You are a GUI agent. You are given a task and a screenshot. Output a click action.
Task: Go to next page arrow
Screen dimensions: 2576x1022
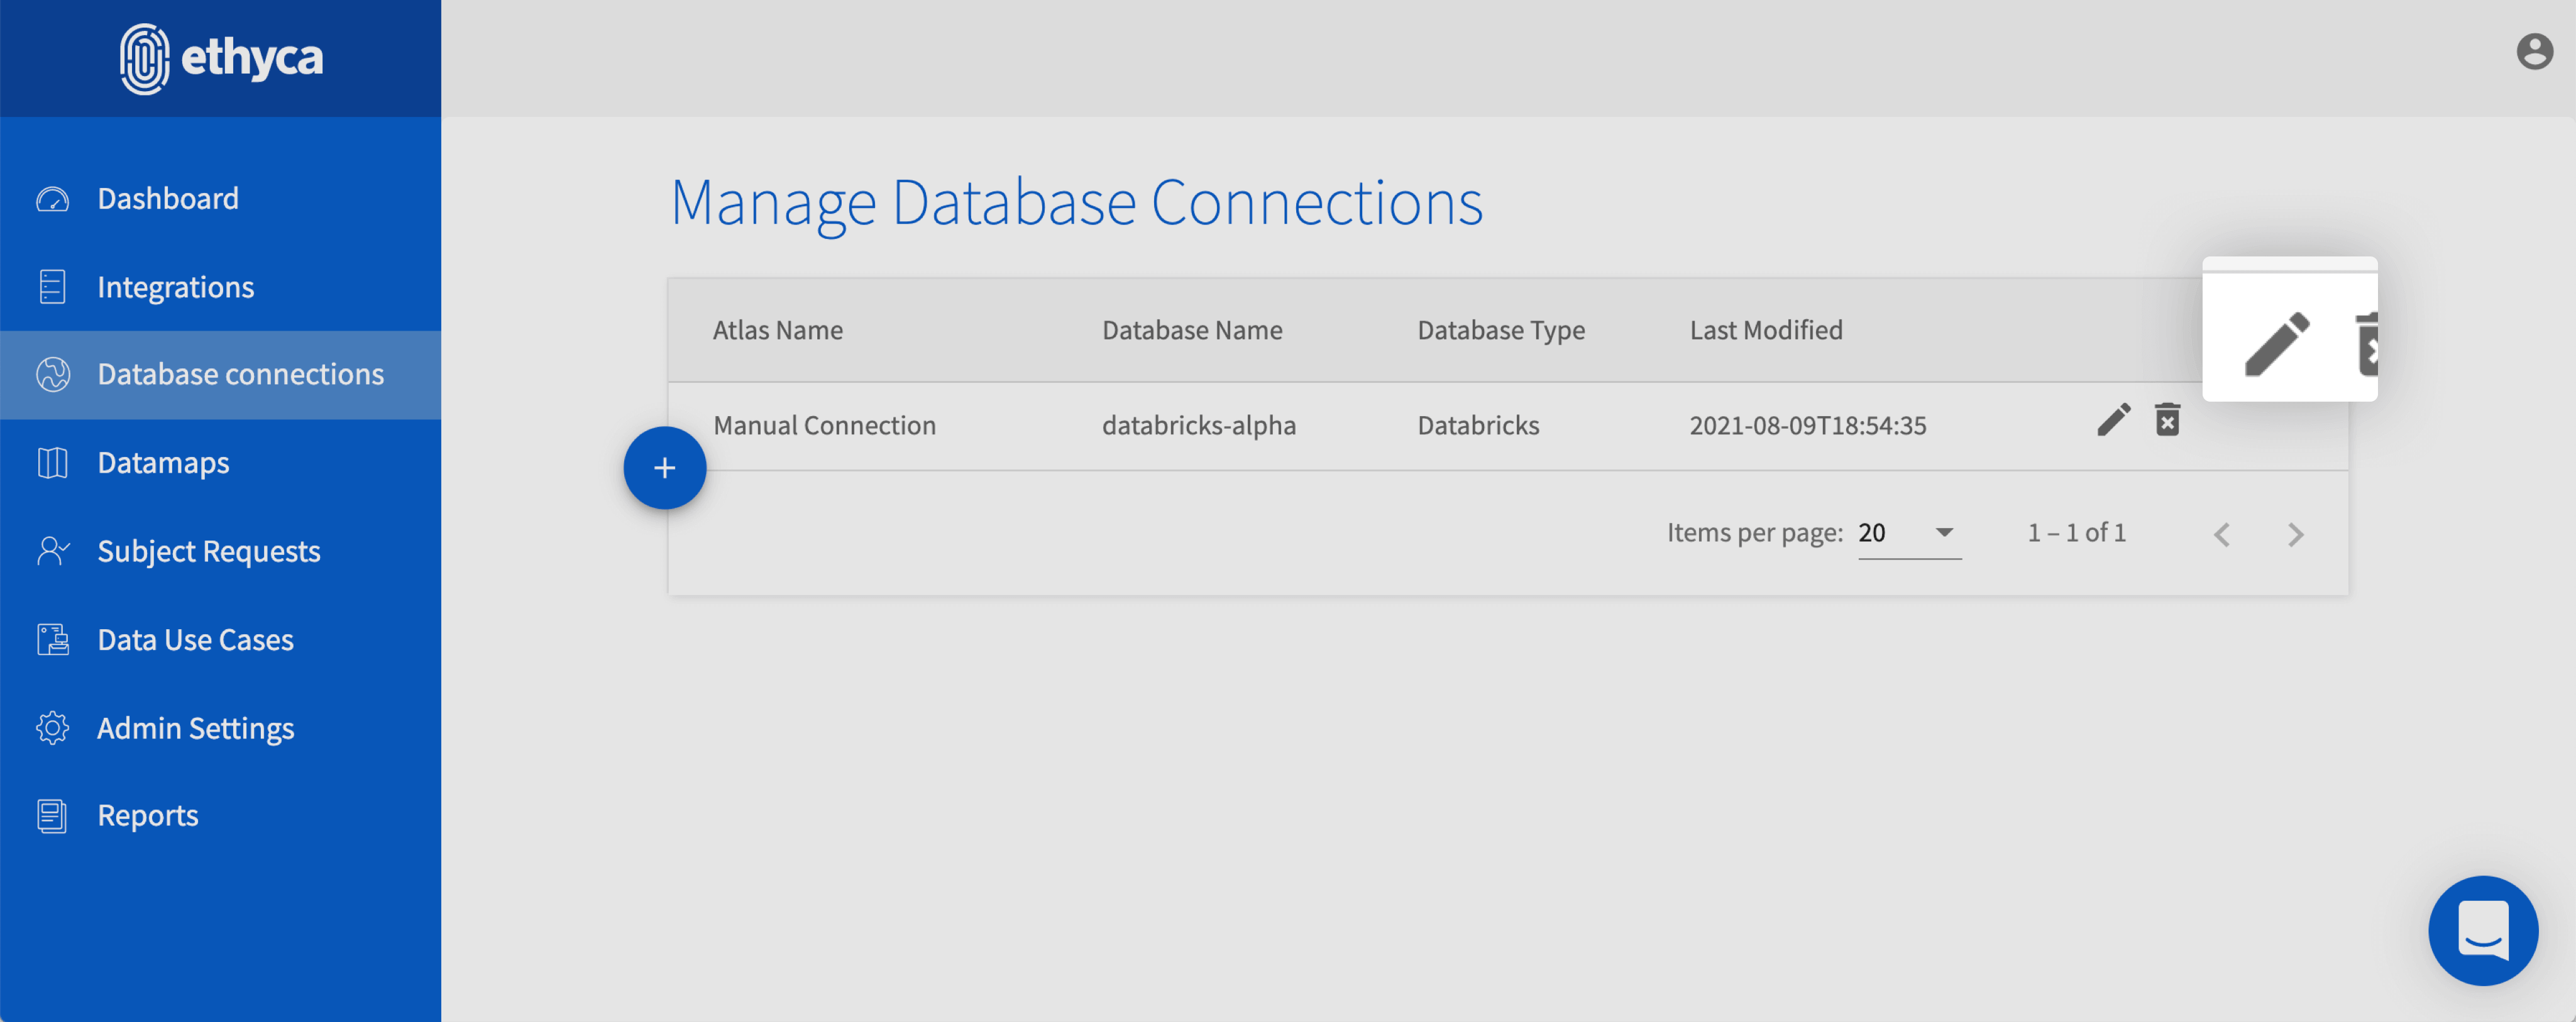2295,535
